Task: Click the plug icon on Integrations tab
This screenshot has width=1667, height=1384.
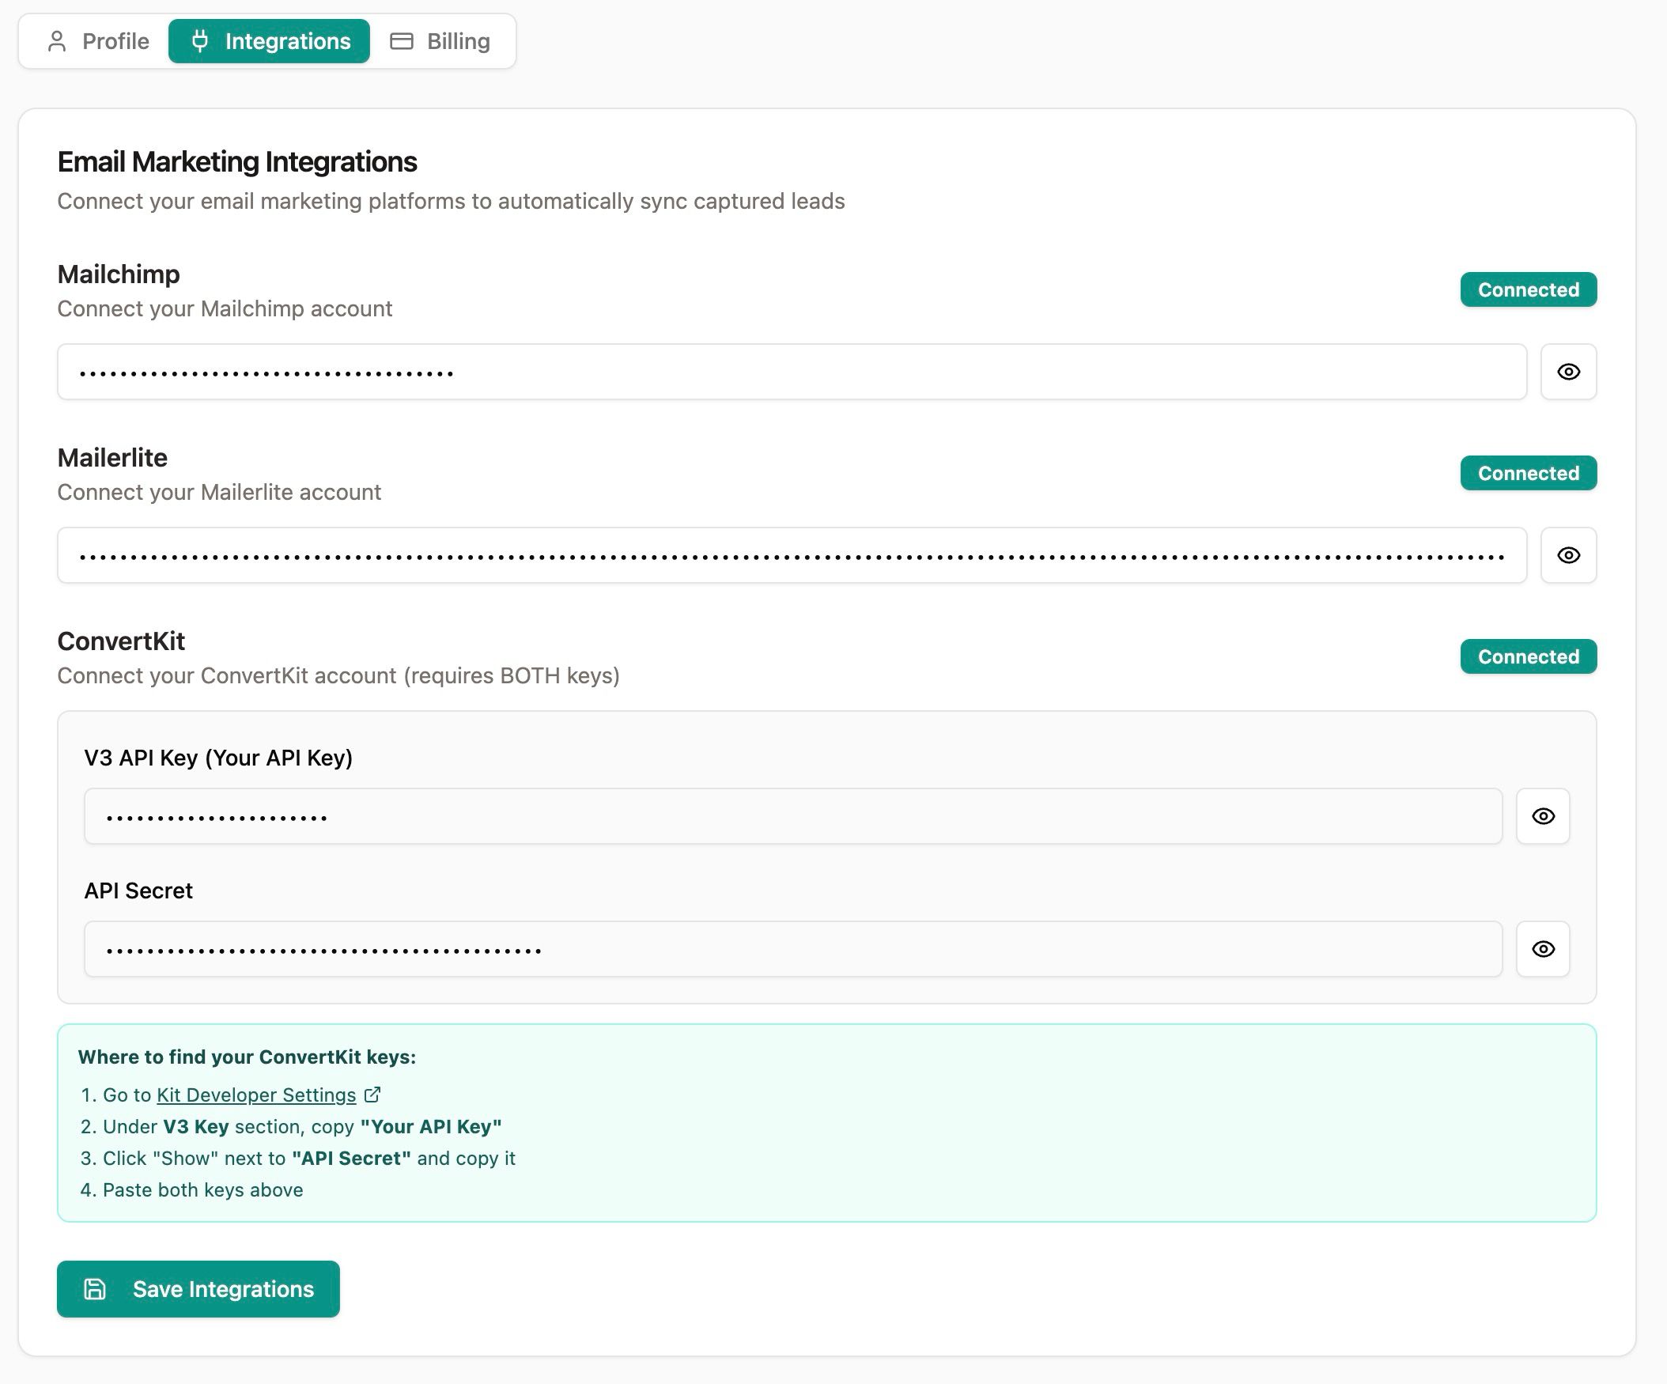Action: (200, 40)
